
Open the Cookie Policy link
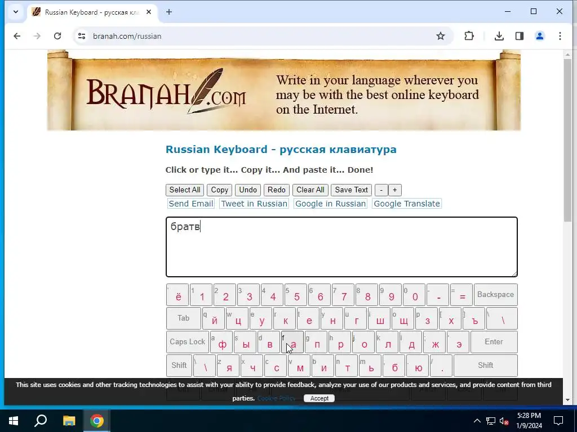(276, 398)
